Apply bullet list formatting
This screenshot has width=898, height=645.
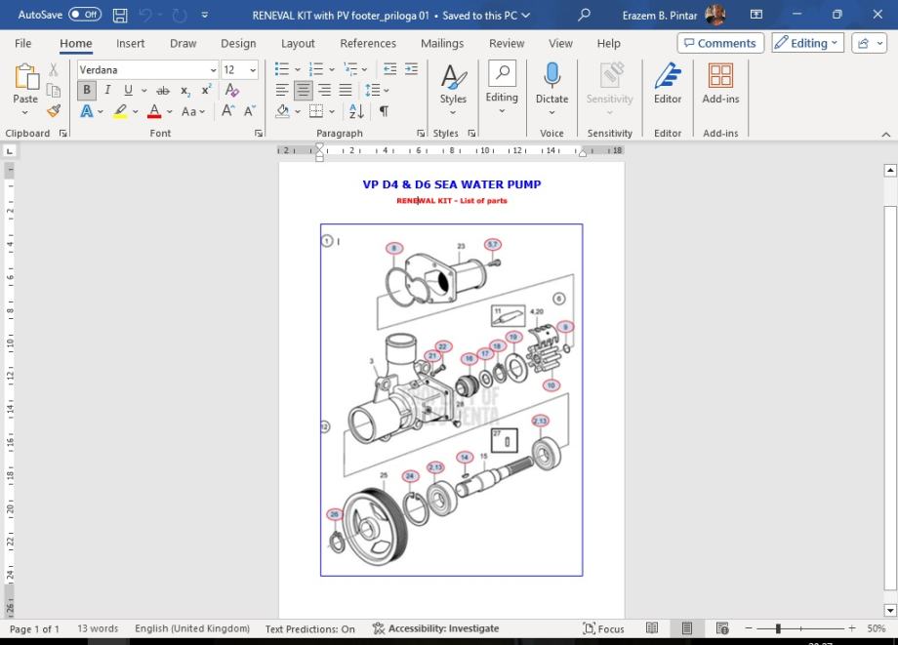point(282,69)
